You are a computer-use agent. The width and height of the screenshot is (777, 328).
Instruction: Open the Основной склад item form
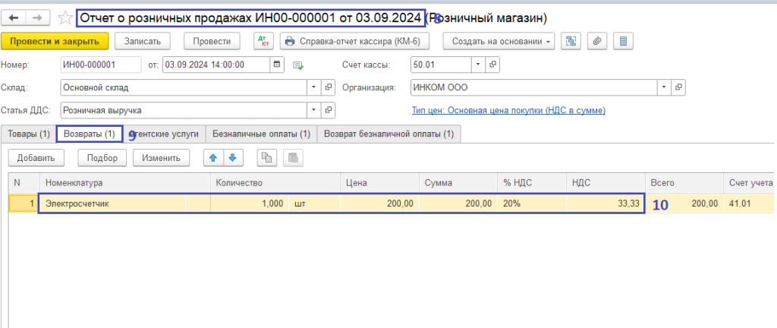pyautogui.click(x=328, y=88)
